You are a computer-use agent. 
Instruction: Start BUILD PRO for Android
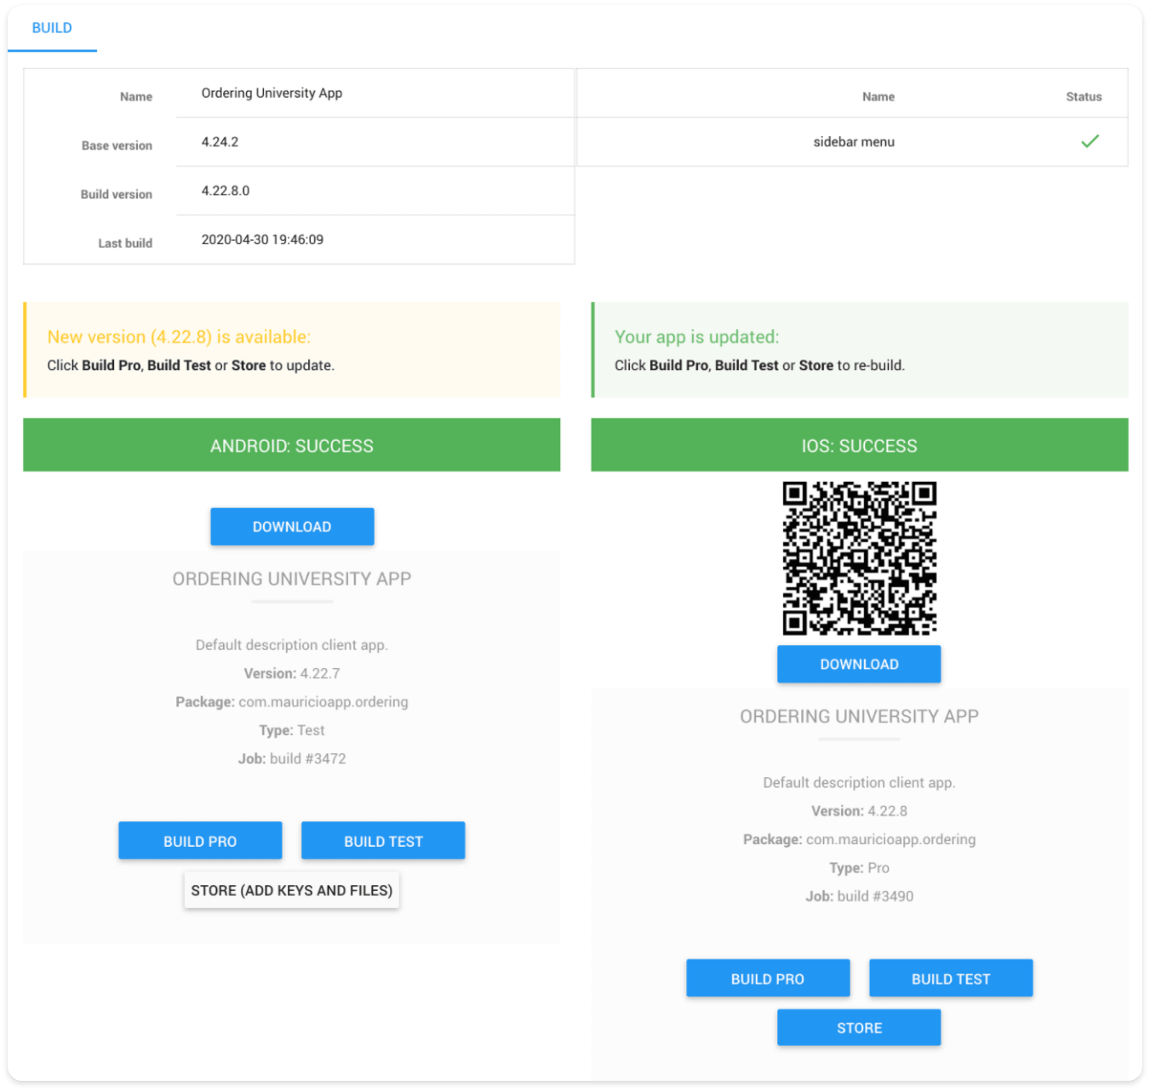pyautogui.click(x=200, y=841)
